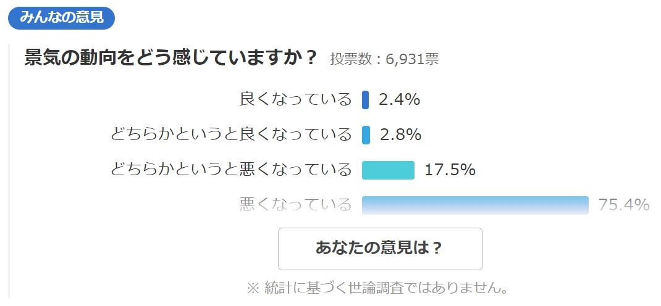Click the あなたの意見は？ button
Viewport: 661px width, 306px height.
click(381, 249)
